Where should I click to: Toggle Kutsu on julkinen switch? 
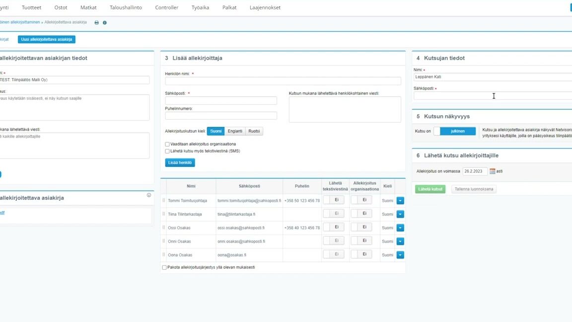454,131
